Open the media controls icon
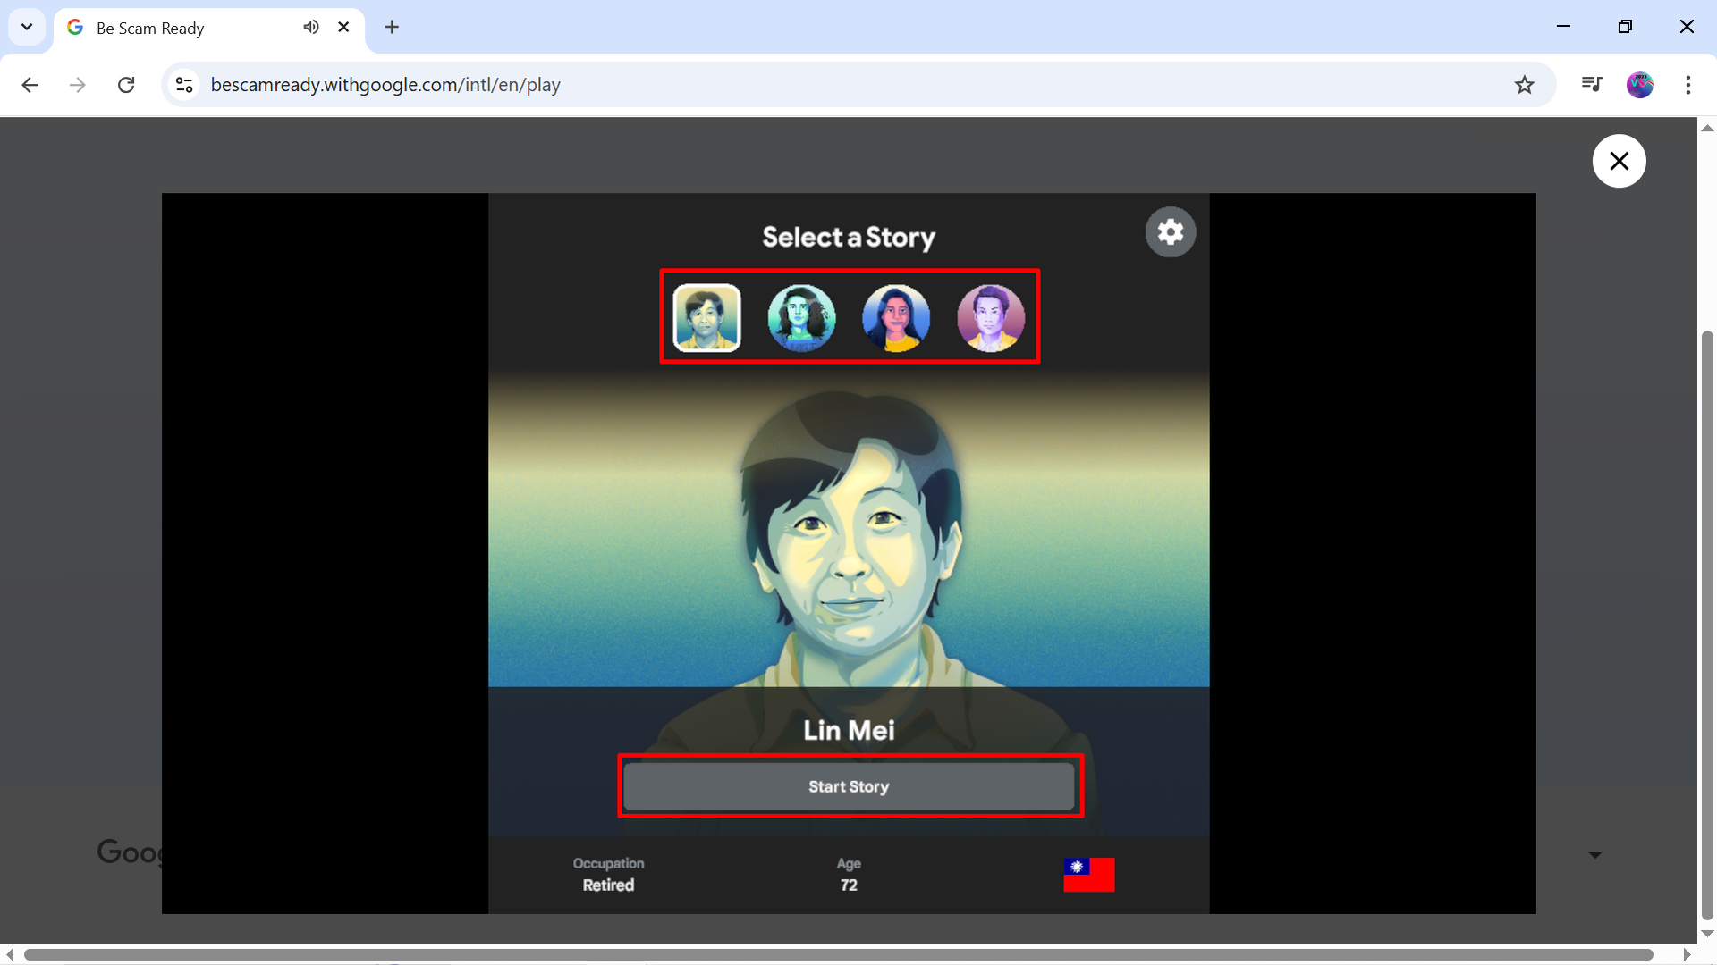The width and height of the screenshot is (1717, 965). tap(1591, 85)
